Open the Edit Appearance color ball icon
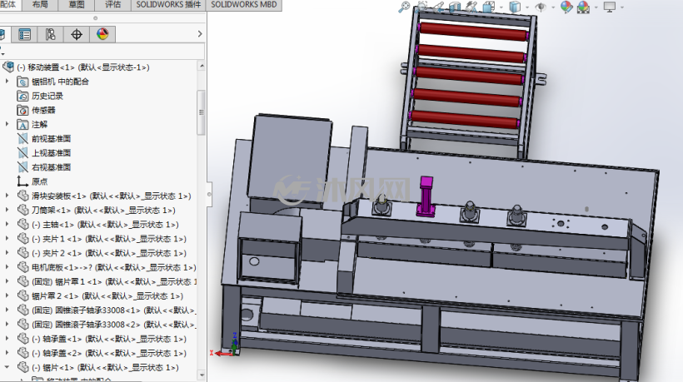The width and height of the screenshot is (683, 382). coord(566,7)
